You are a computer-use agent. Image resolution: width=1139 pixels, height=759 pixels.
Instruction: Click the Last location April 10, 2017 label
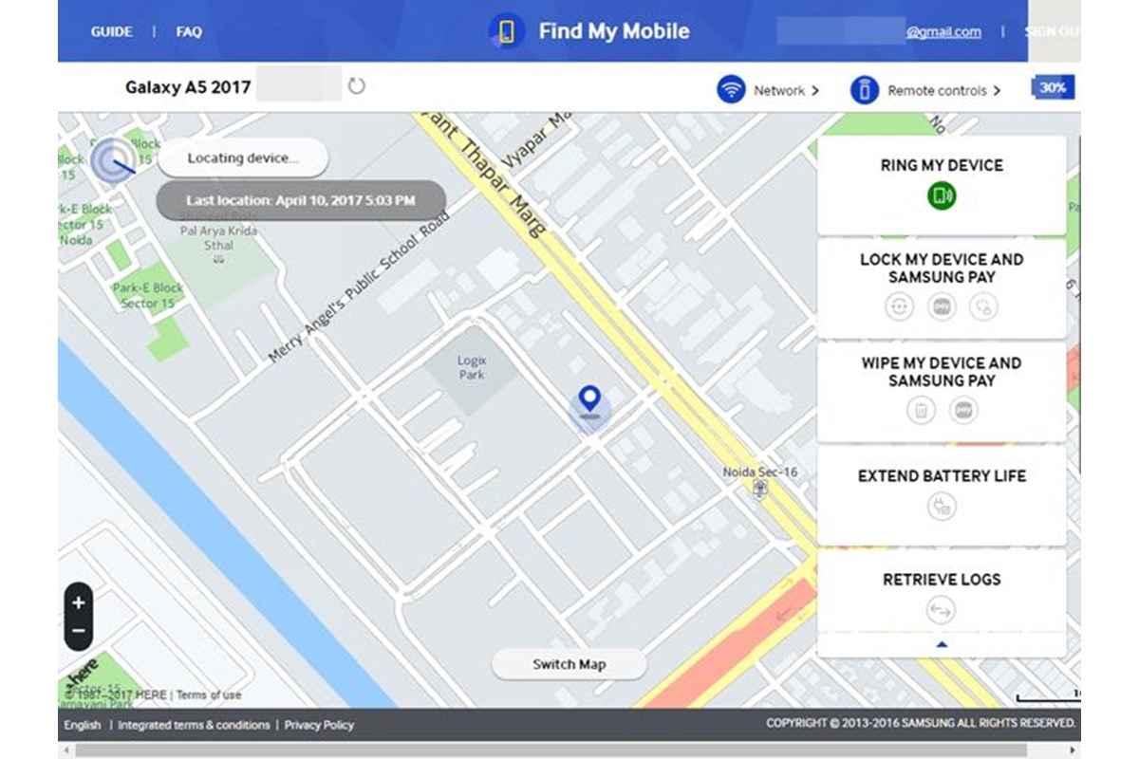(301, 201)
